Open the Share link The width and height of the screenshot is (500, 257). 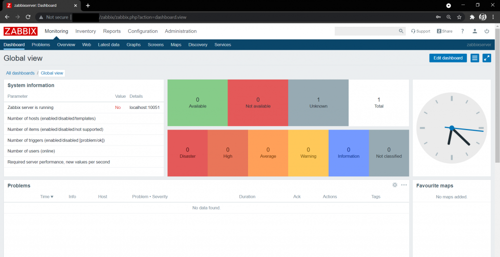coord(444,31)
